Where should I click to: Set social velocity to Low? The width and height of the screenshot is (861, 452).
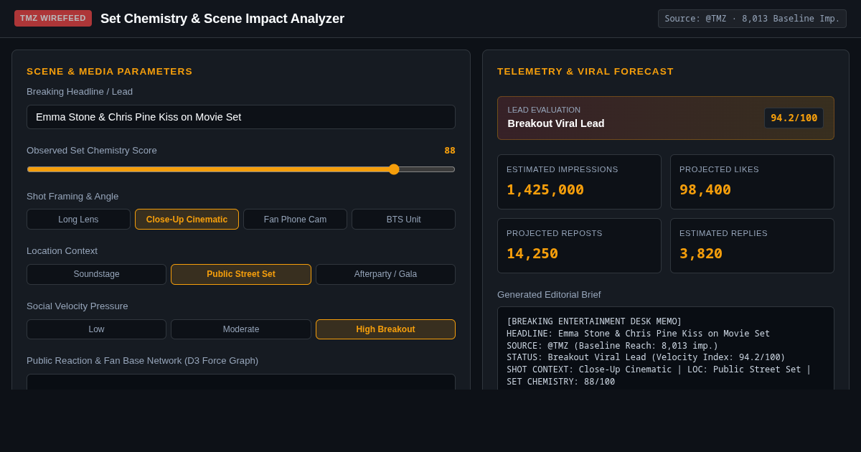[x=96, y=329]
